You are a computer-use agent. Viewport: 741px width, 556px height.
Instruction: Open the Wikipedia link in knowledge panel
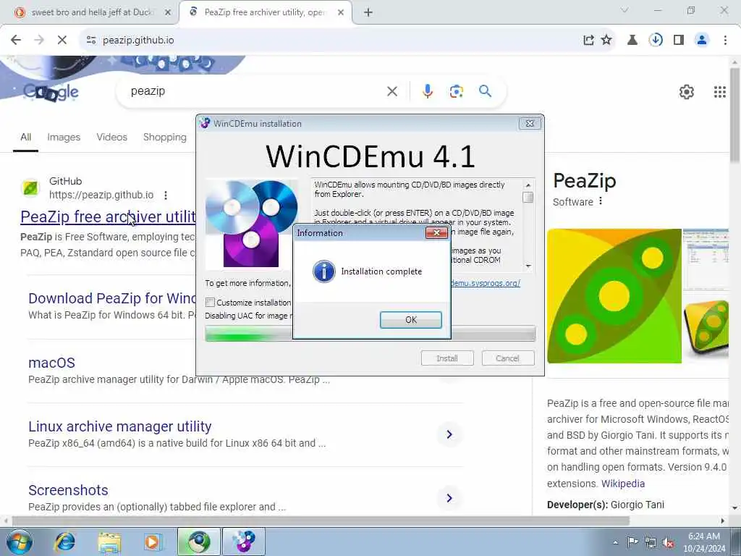point(622,484)
